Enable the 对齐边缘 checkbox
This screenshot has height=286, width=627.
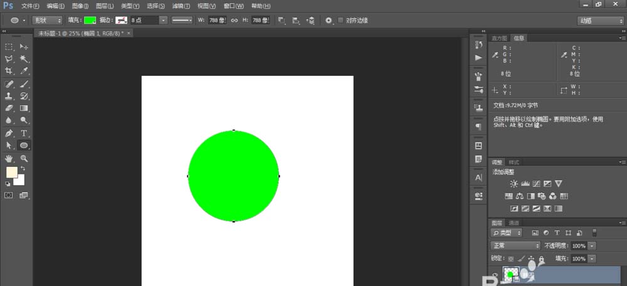(341, 21)
